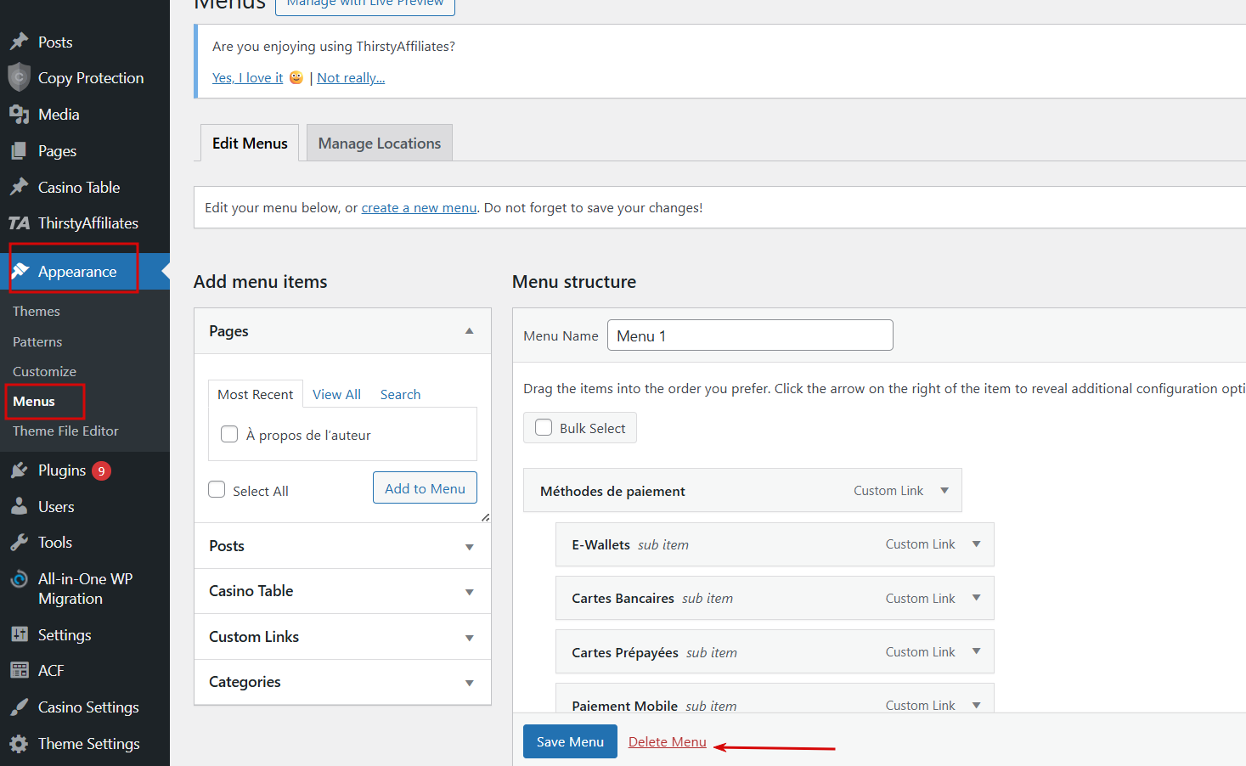This screenshot has height=766, width=1246.
Task: Click the Theme Settings gear icon
Action: 19,744
